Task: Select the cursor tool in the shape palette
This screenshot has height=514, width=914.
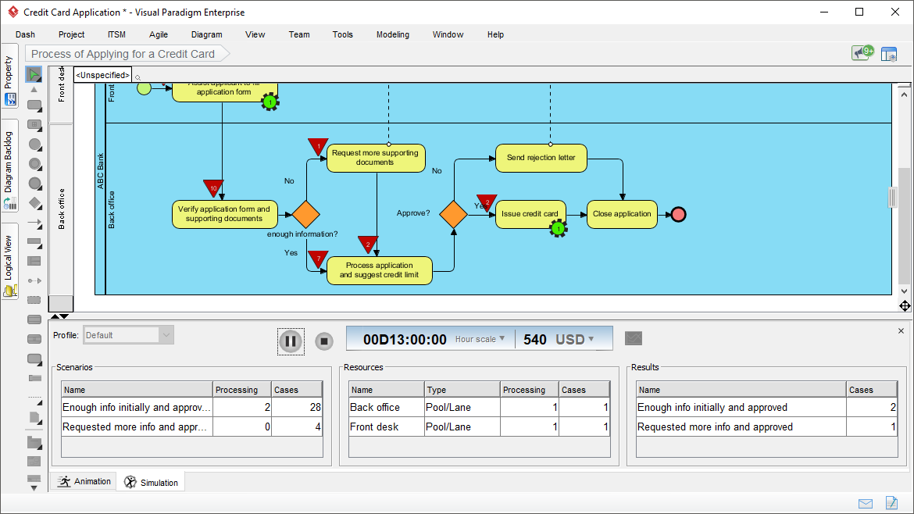Action: coord(34,74)
